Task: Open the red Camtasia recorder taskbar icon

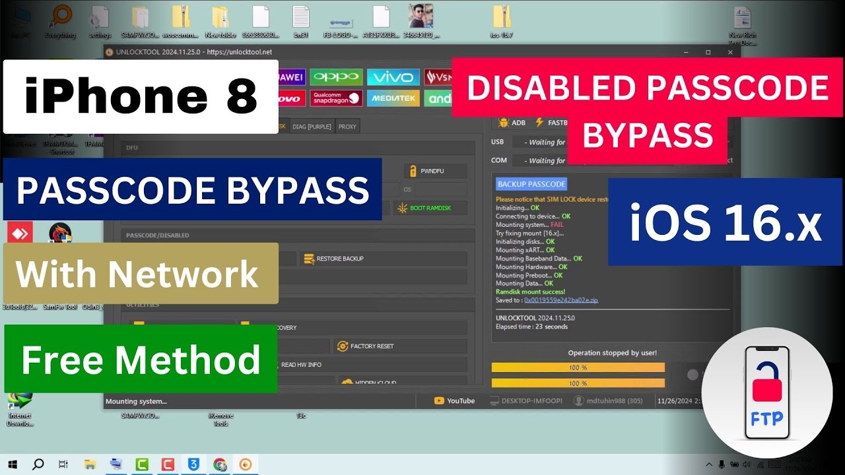Action: [168, 464]
